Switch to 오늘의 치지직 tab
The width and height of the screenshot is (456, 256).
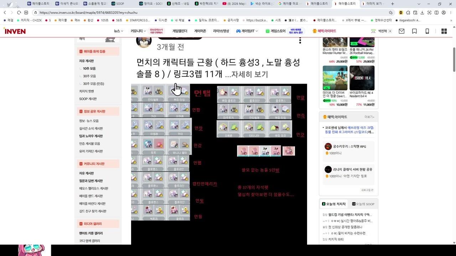(333, 204)
